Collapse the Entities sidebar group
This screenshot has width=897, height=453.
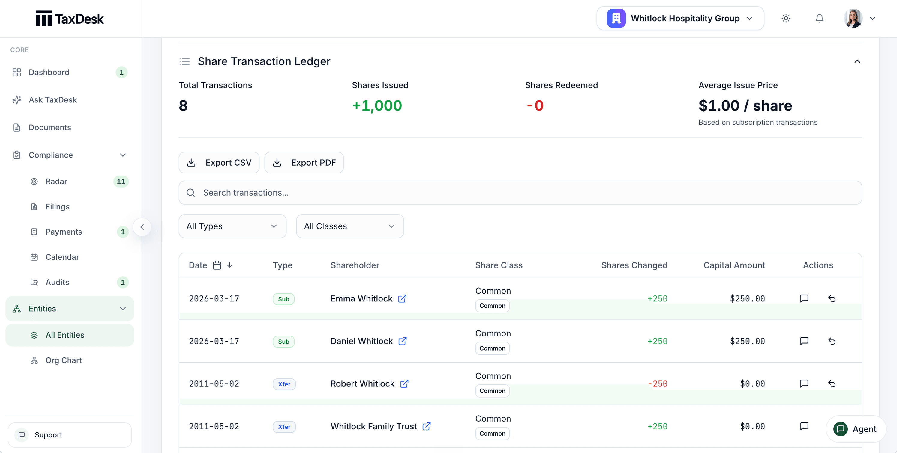click(x=70, y=309)
